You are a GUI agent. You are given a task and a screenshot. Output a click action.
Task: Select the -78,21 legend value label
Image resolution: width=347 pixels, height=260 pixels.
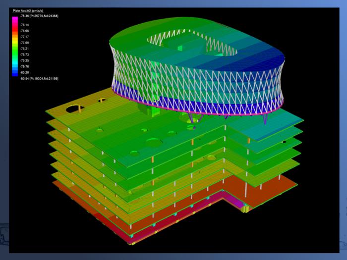point(24,49)
